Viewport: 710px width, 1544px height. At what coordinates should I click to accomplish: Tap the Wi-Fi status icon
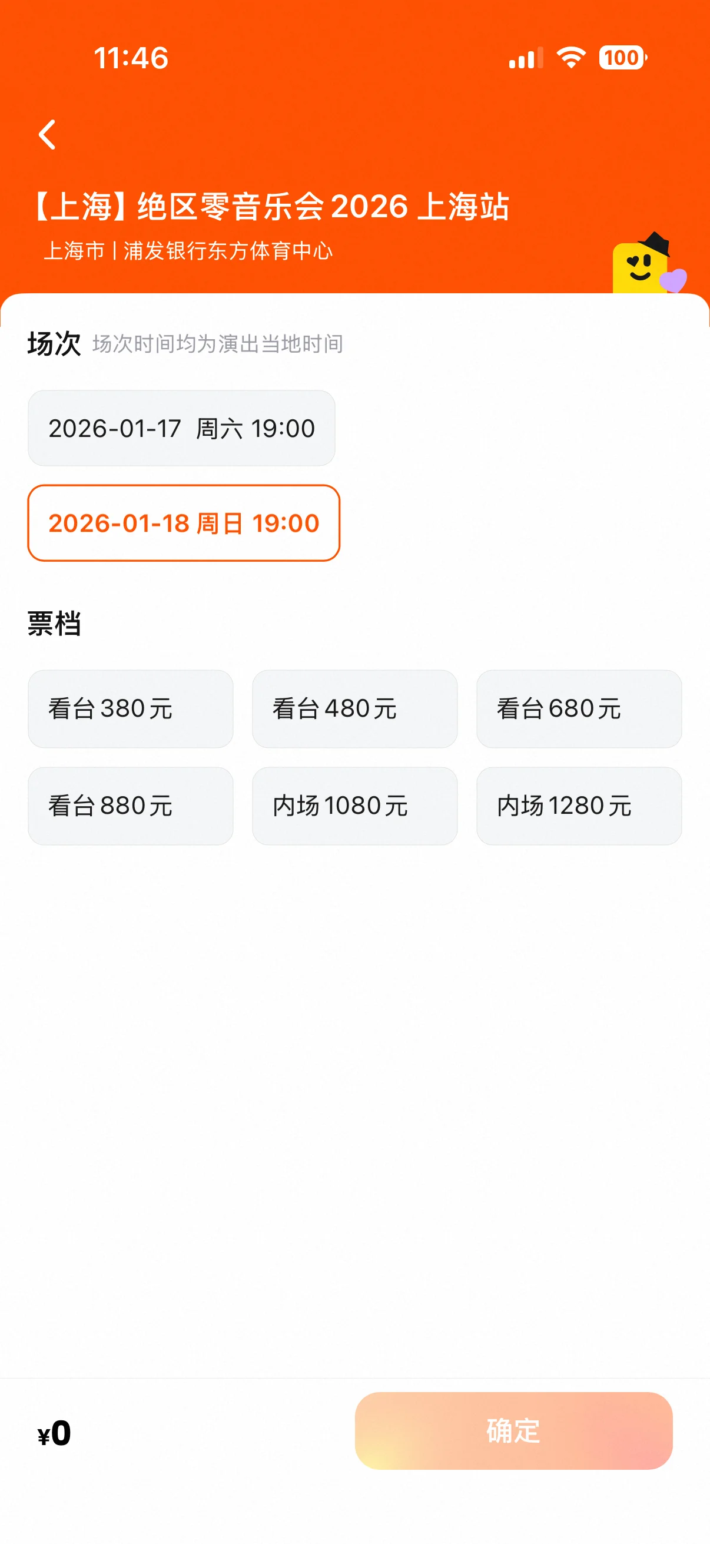click(570, 58)
